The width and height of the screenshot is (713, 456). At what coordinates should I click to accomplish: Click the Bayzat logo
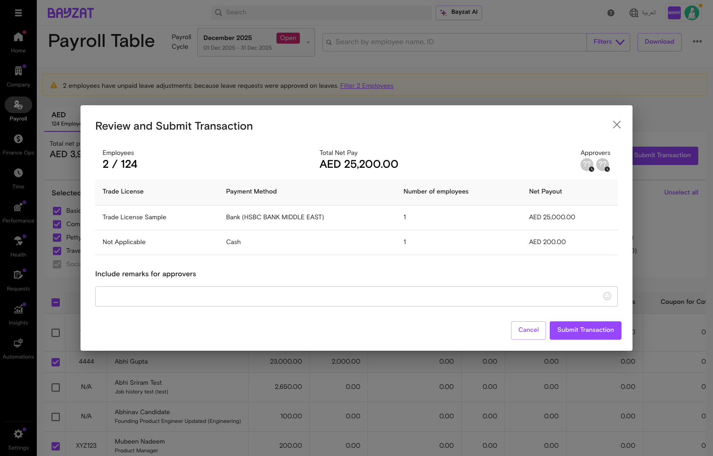tap(71, 13)
